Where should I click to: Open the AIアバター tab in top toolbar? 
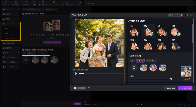(x=16, y=3)
